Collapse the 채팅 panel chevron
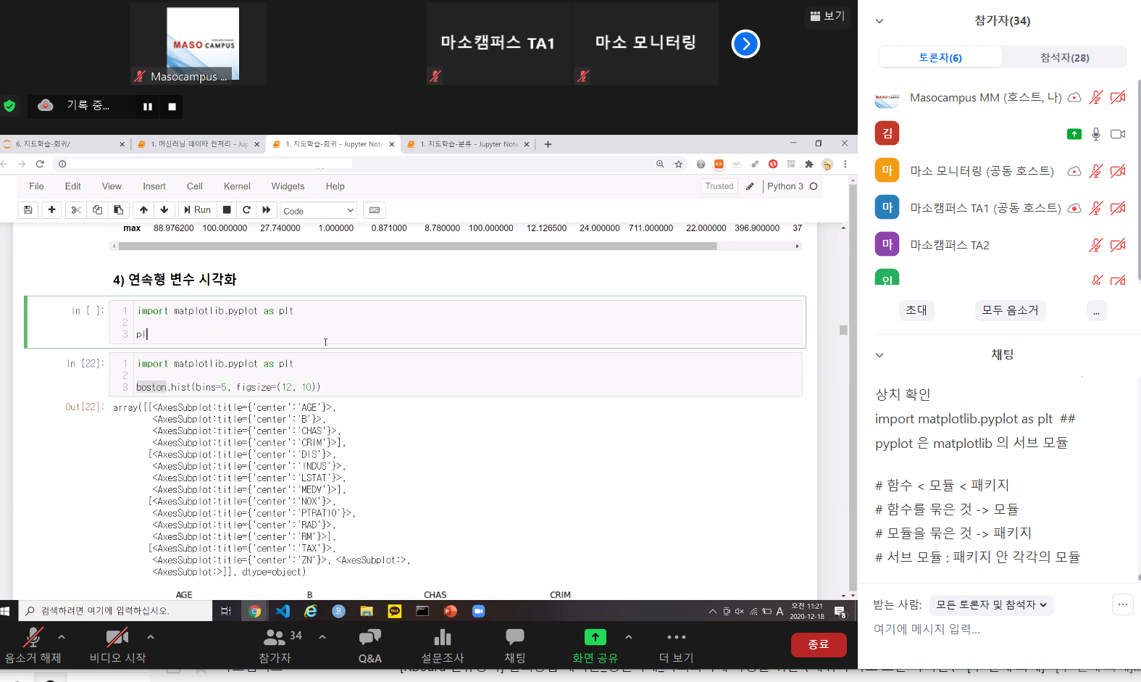 click(879, 355)
